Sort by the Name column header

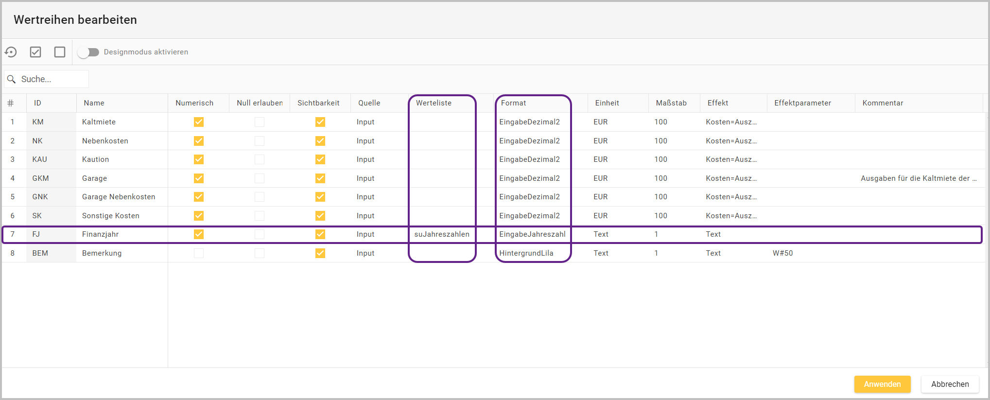[x=94, y=103]
